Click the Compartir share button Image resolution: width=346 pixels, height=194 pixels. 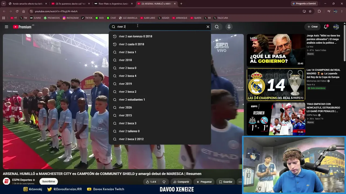pos(181,182)
